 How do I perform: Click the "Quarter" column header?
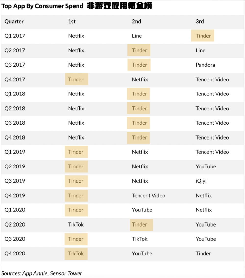(14, 22)
